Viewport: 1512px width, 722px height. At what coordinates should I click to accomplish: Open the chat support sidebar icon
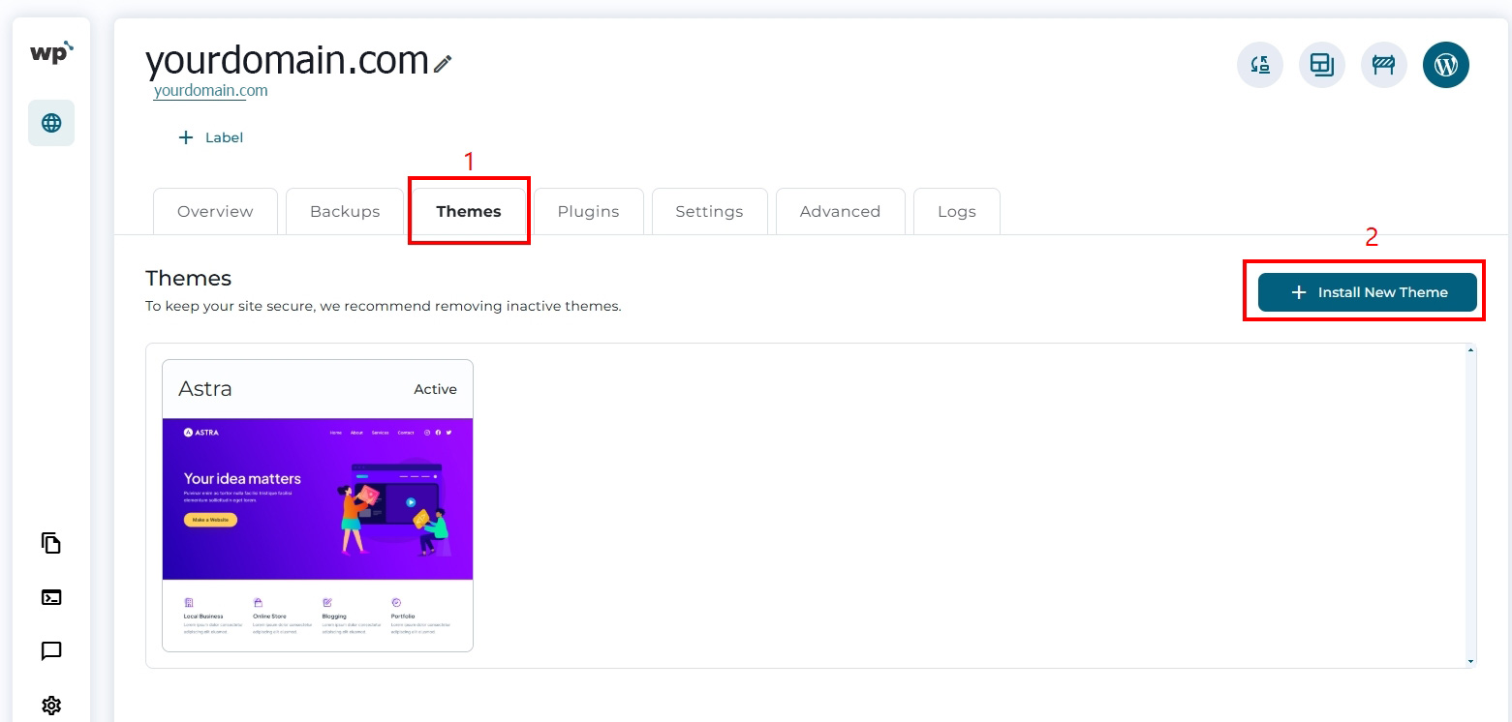pos(51,651)
